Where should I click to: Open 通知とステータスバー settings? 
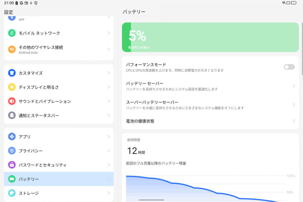[x=59, y=115]
